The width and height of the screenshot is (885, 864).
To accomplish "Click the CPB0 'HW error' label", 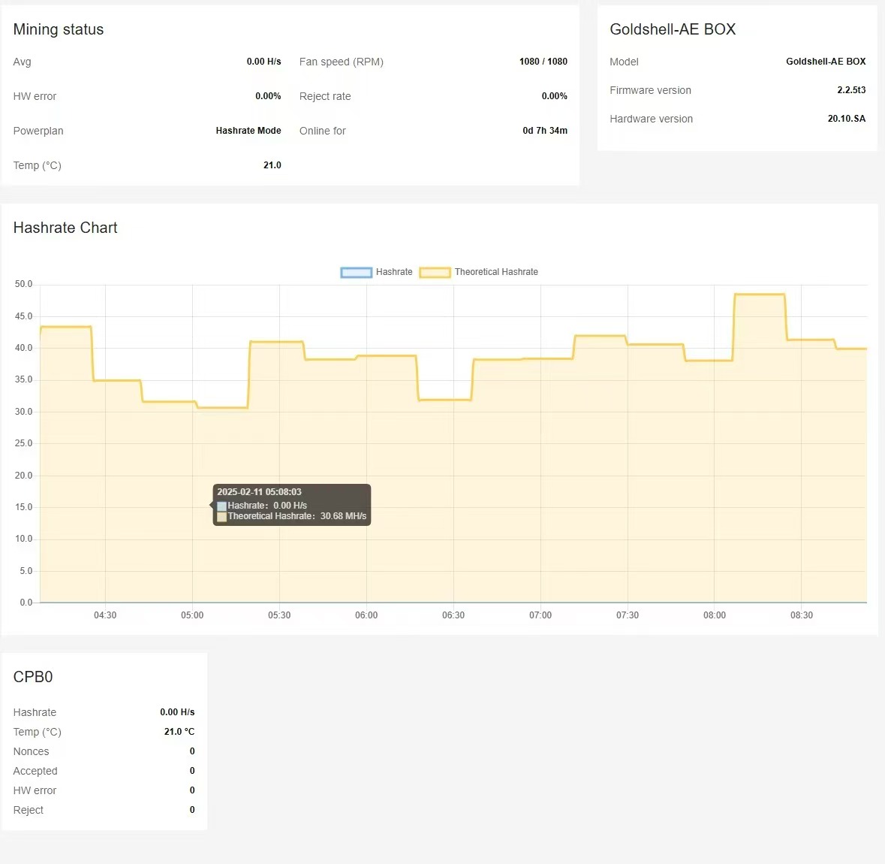I will coord(35,791).
